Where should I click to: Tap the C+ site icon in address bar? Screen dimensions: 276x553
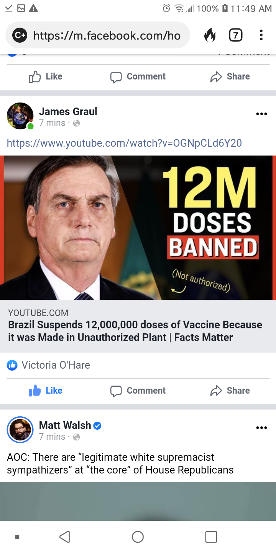[x=20, y=35]
